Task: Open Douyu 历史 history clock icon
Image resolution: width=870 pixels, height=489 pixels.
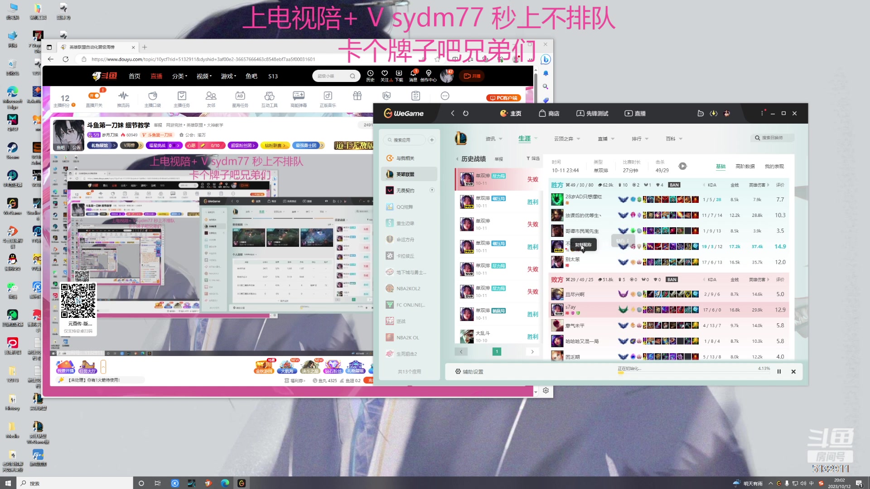Action: (370, 73)
